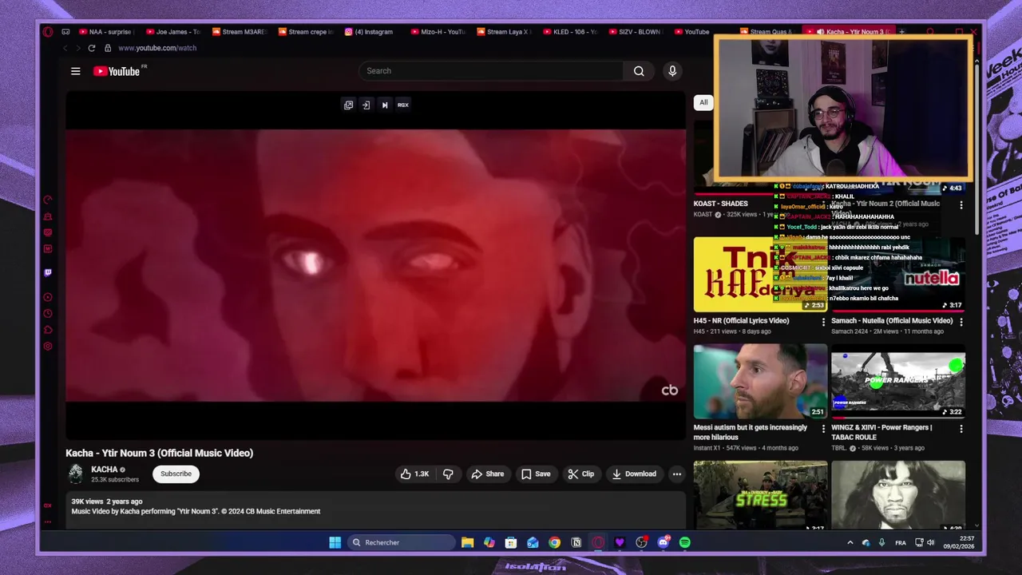Open extensions cube in Opera sidebar
1022x575 pixels.
(x=48, y=330)
